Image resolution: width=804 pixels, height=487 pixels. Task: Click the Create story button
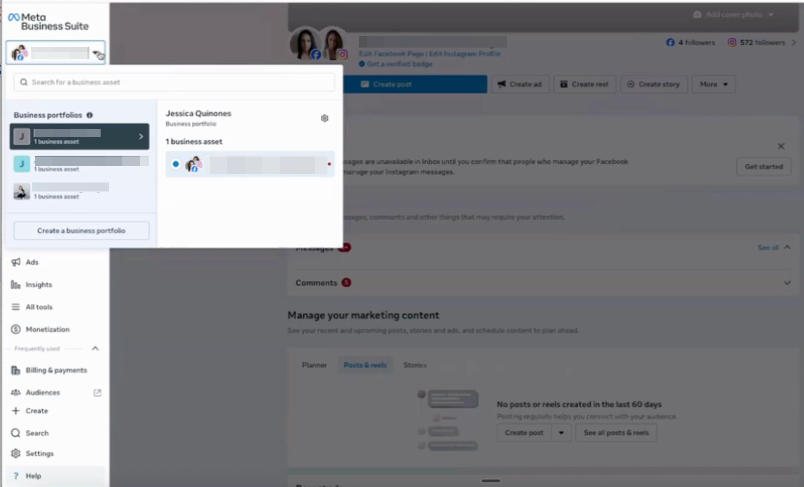tap(654, 84)
